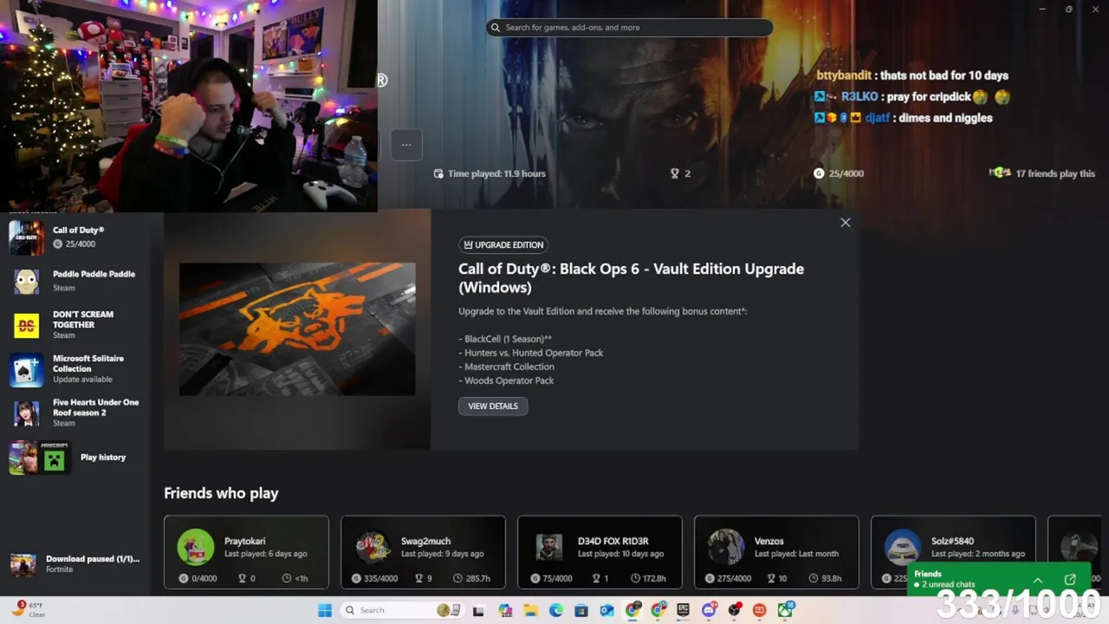This screenshot has height=624, width=1109.
Task: Click Praytokari's avatar picture
Action: pos(196,547)
